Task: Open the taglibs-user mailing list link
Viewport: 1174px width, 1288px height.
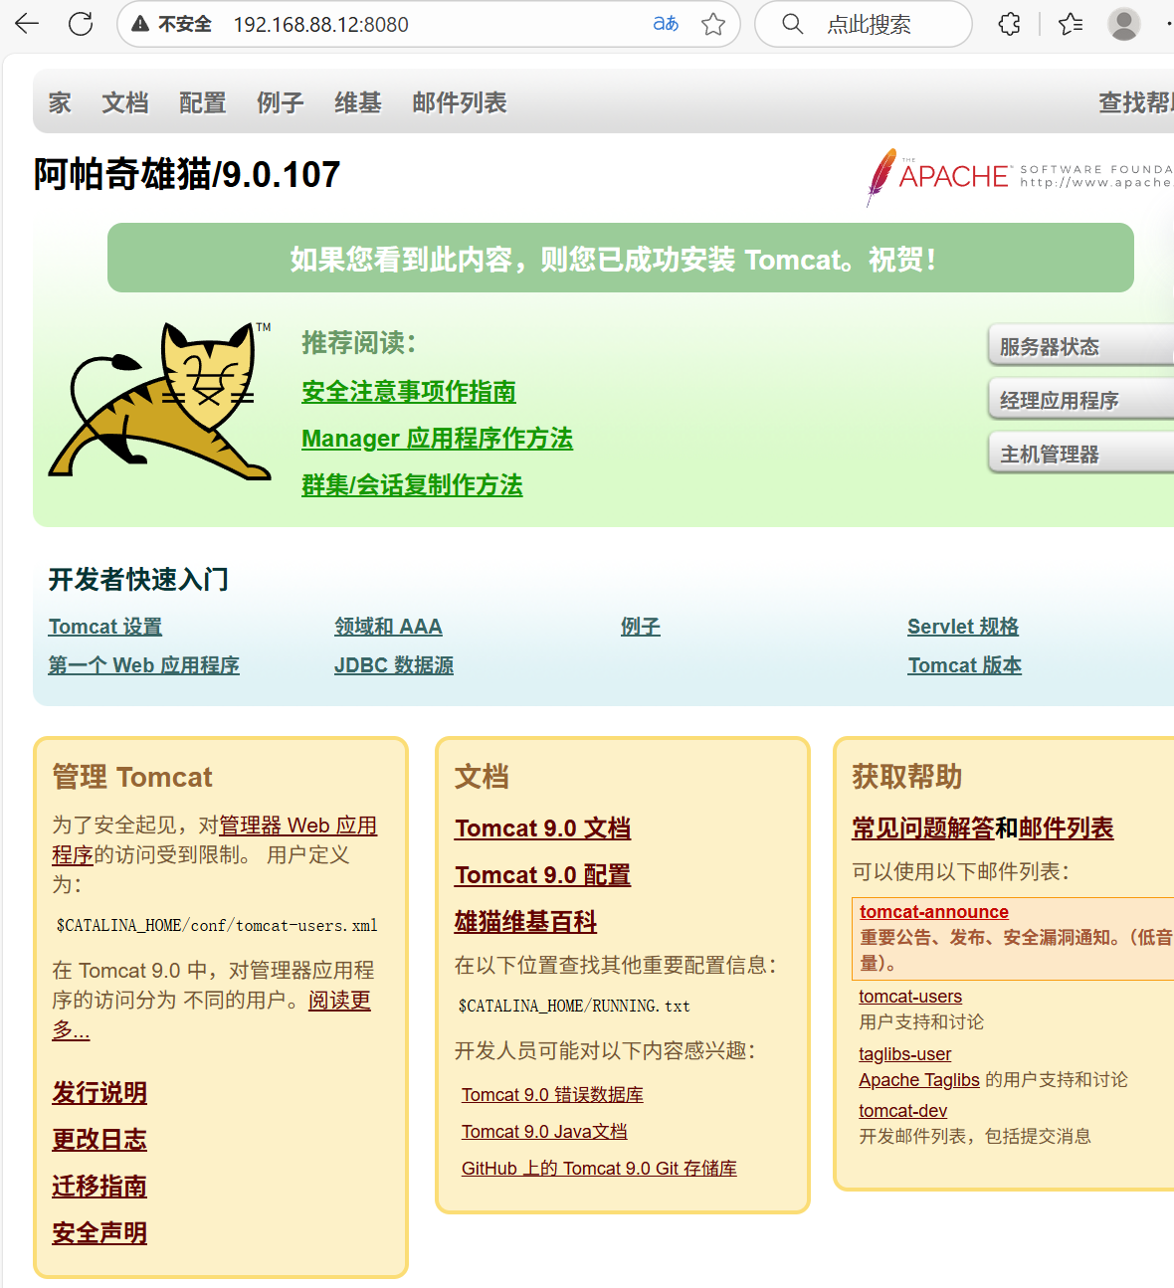Action: point(905,1054)
